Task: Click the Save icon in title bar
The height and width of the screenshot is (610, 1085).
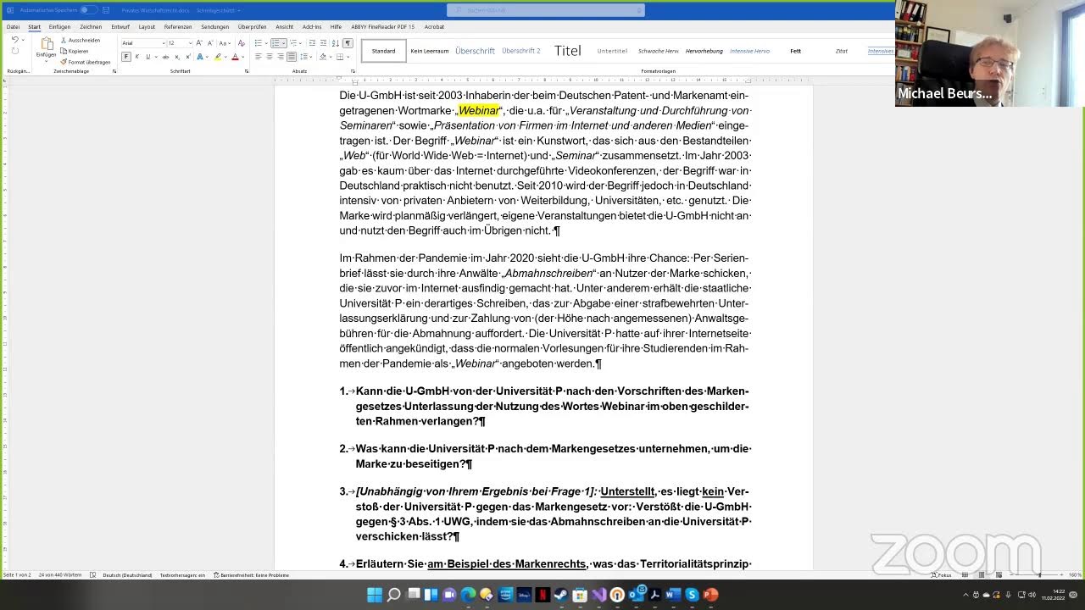Action: (x=106, y=10)
